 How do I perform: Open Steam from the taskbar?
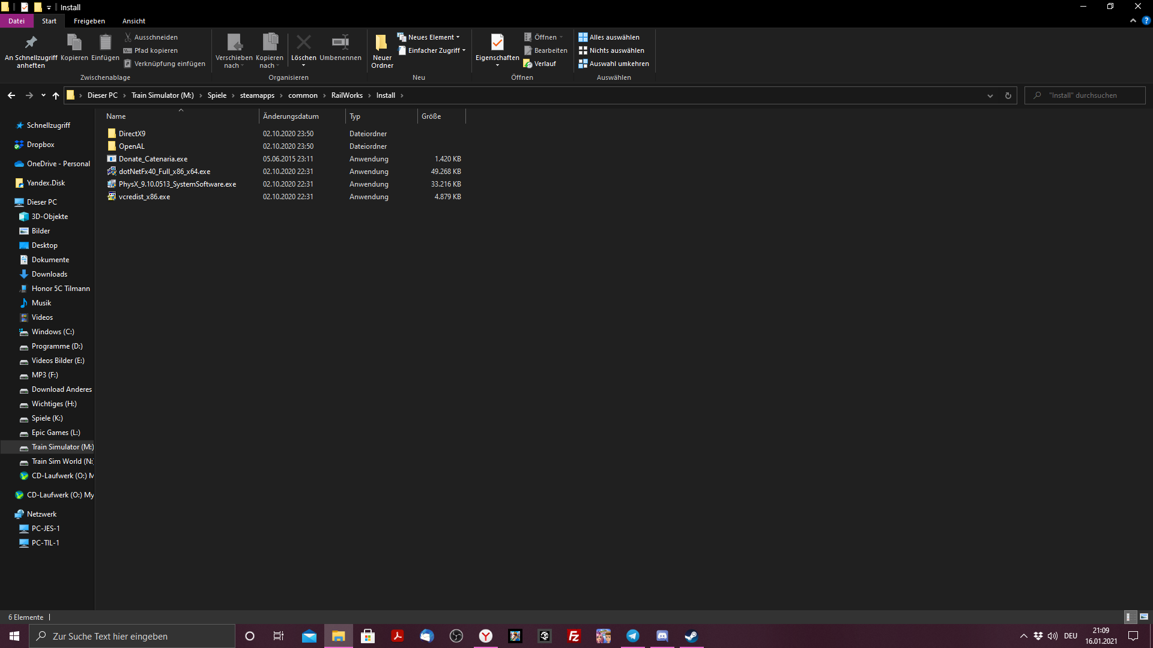tap(691, 636)
